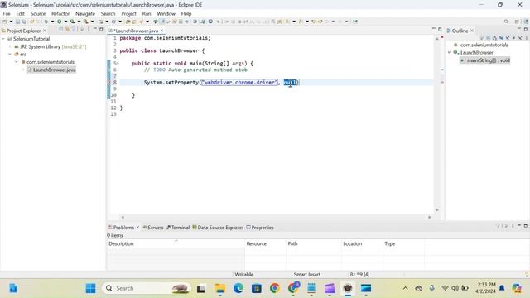
Task: Open the Debug dropdown arrow
Action: point(52,22)
